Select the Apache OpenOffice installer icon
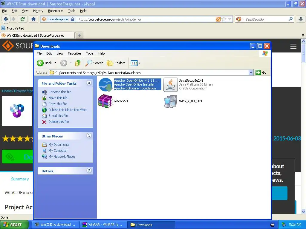Screen dimensions: 306x229 point(105,84)
